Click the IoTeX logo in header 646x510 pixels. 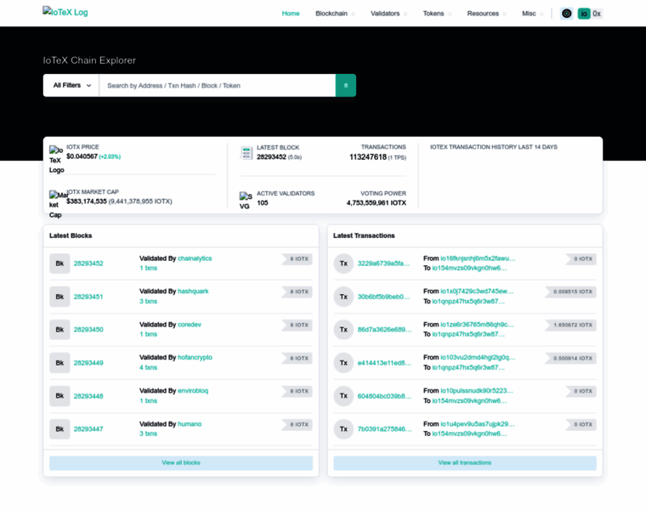(x=65, y=12)
